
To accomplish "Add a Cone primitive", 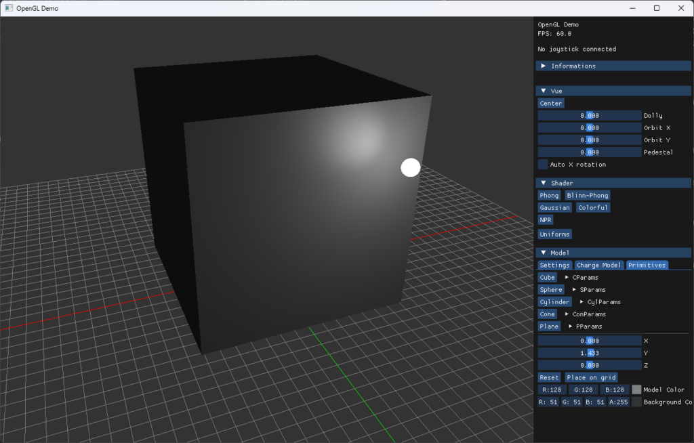I will (x=547, y=314).
